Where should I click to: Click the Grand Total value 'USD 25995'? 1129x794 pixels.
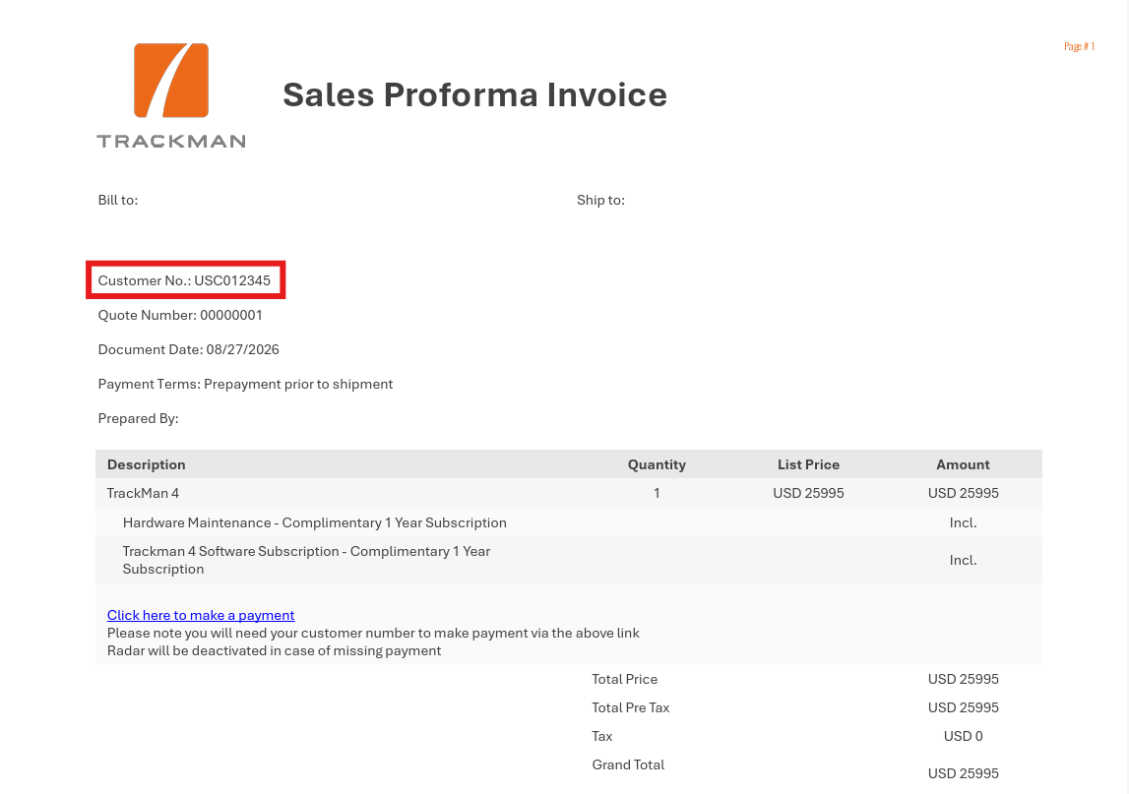964,774
